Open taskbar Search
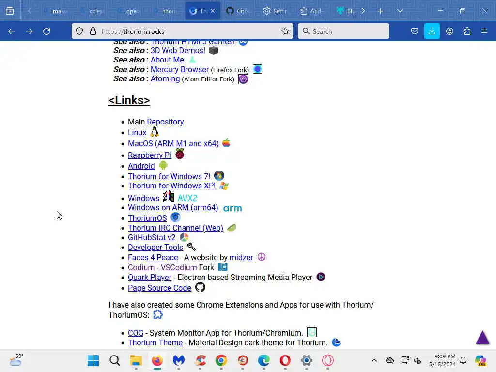496x372 pixels. point(115,360)
